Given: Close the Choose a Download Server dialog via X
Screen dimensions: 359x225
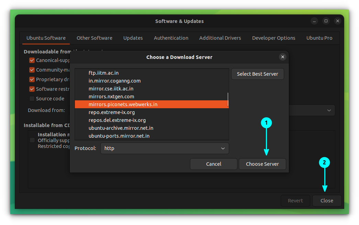Looking at the screenshot, I should (x=282, y=57).
